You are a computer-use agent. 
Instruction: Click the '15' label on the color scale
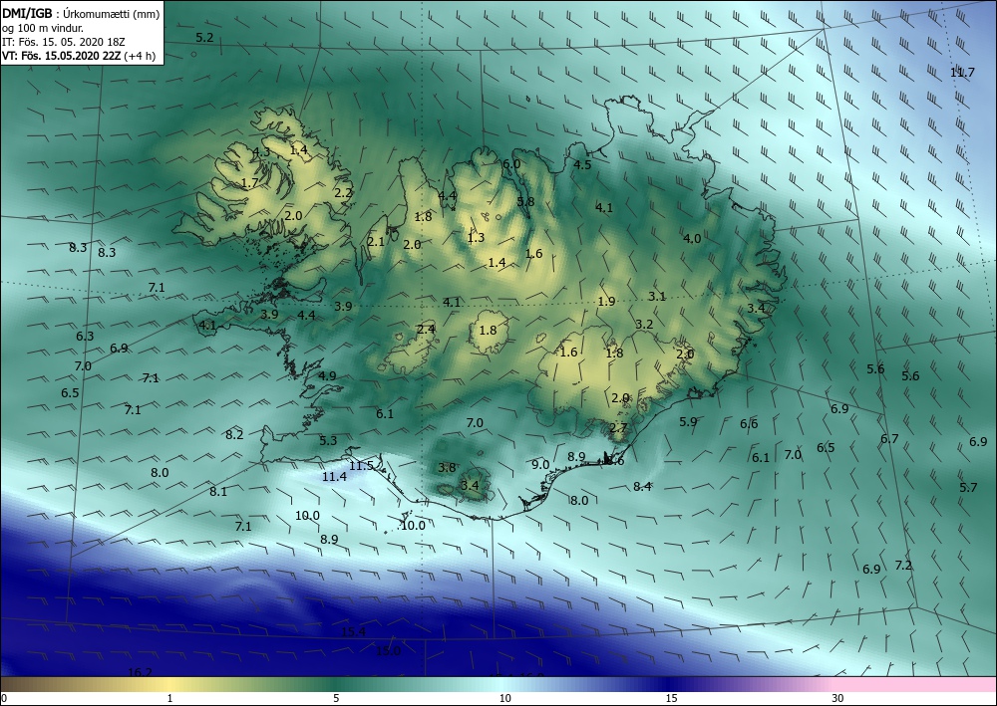[671, 698]
